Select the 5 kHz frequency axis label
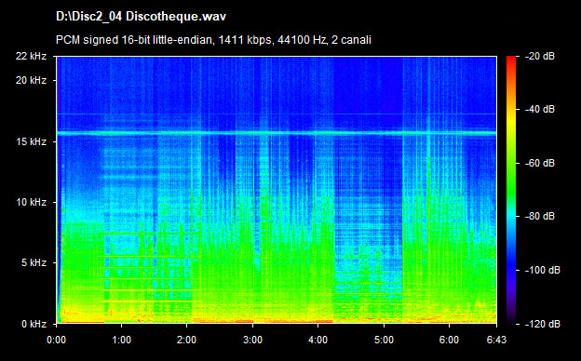581x361 pixels. 34,263
